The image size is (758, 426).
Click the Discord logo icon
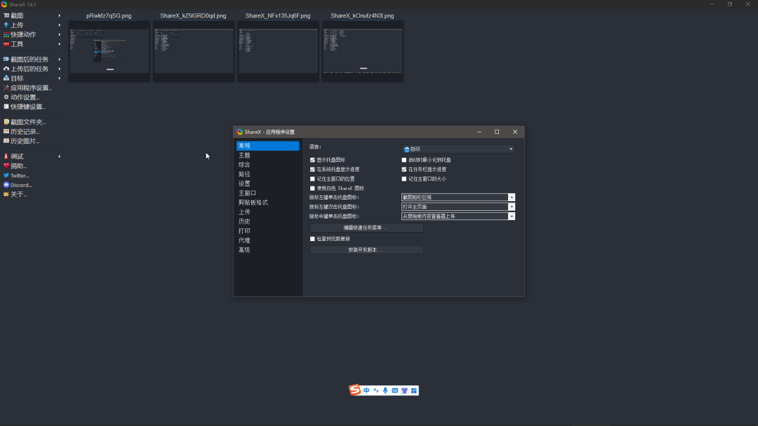[6, 185]
